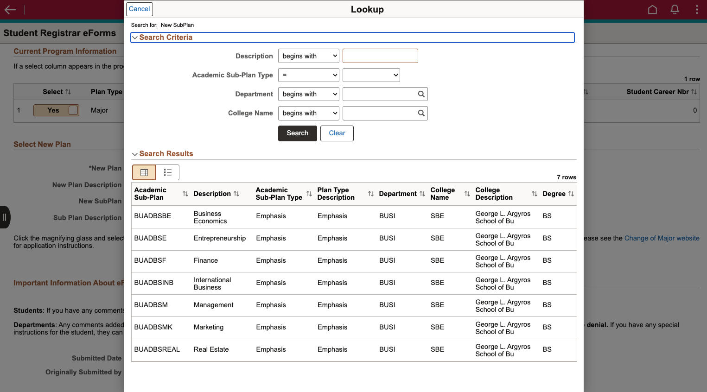
Task: Sort by Academic Sub-Plan Type column
Action: [x=309, y=194]
